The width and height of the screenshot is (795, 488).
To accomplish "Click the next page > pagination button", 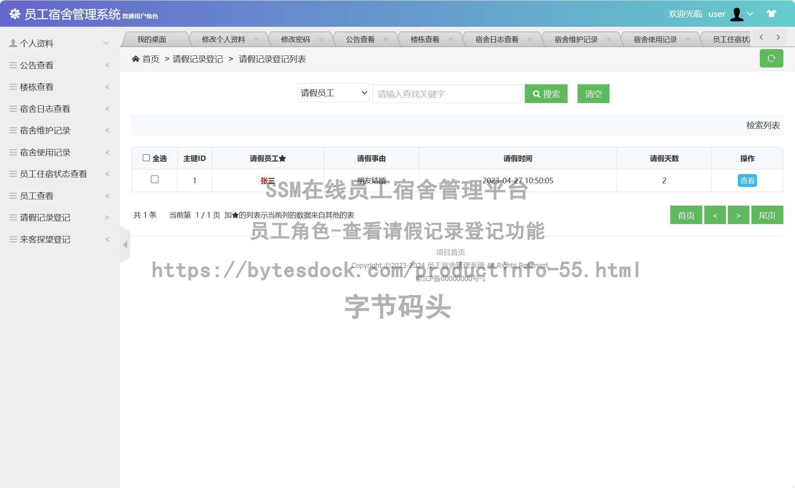I will pos(738,215).
